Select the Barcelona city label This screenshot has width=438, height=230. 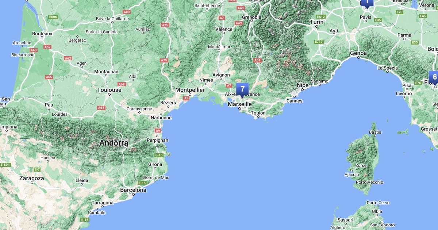(133, 190)
